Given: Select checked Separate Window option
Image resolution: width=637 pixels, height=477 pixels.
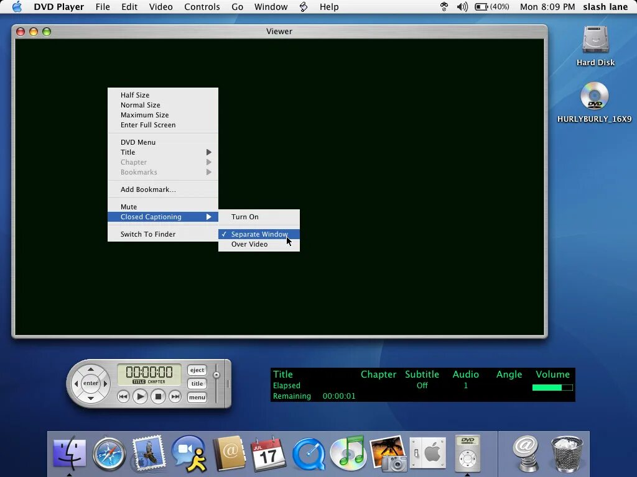Looking at the screenshot, I should (x=259, y=234).
